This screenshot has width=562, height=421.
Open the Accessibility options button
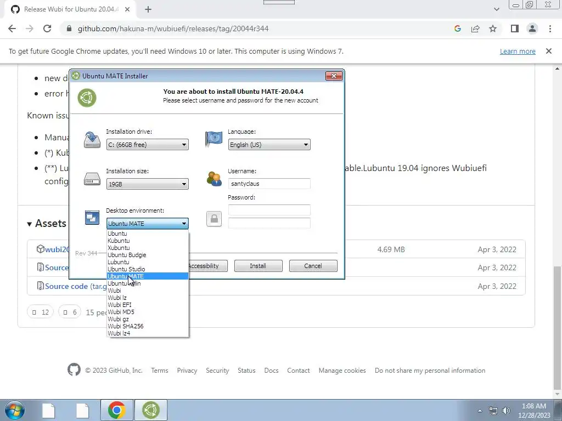pos(207,266)
